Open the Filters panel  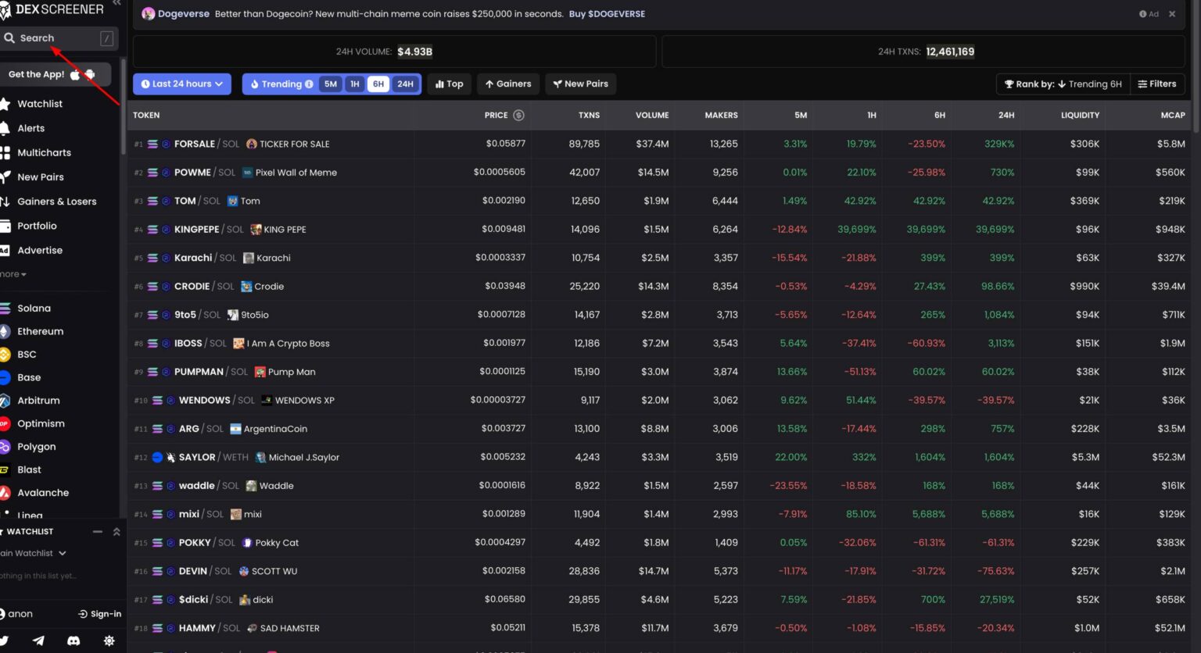[x=1157, y=84]
